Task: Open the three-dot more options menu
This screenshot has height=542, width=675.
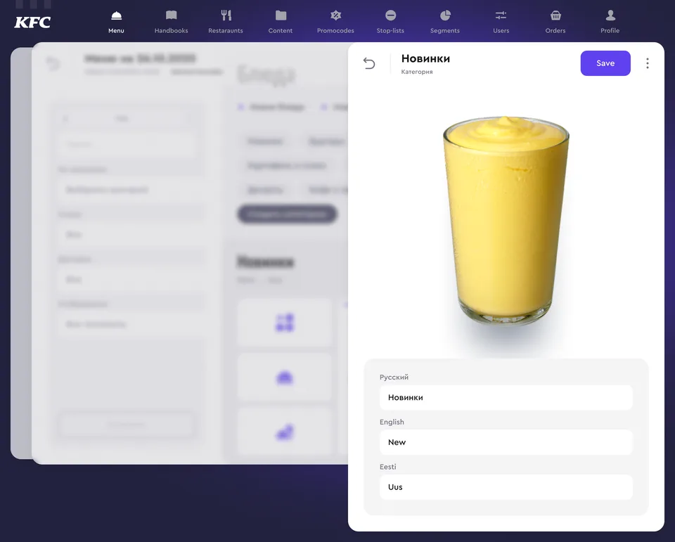Action: click(x=647, y=63)
